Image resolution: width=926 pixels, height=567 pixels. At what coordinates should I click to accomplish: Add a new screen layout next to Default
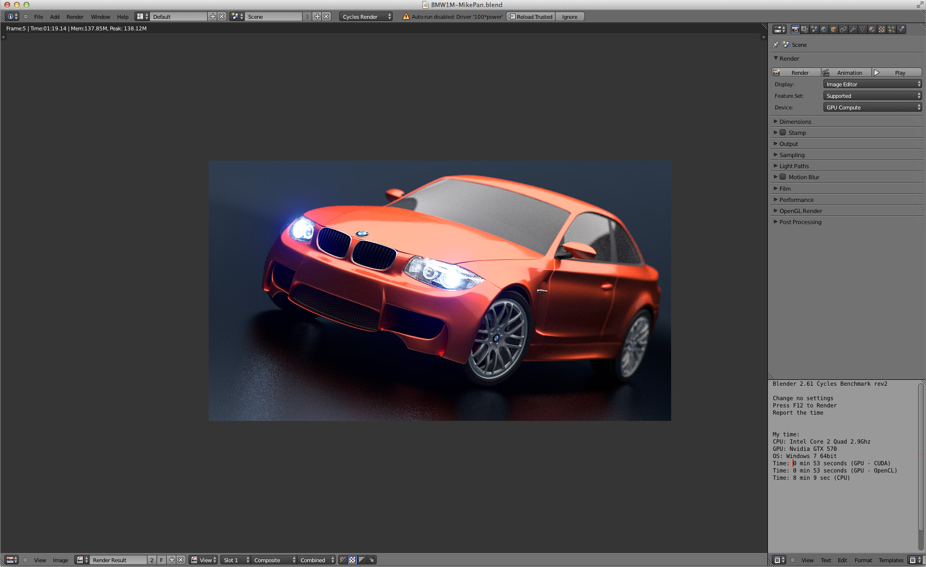pyautogui.click(x=213, y=16)
